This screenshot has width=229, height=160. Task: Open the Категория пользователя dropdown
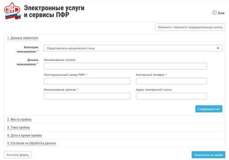[133, 48]
